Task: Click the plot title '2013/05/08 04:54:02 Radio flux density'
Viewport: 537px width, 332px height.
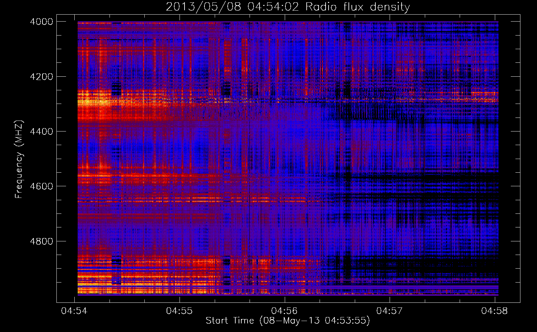Action: [288, 7]
